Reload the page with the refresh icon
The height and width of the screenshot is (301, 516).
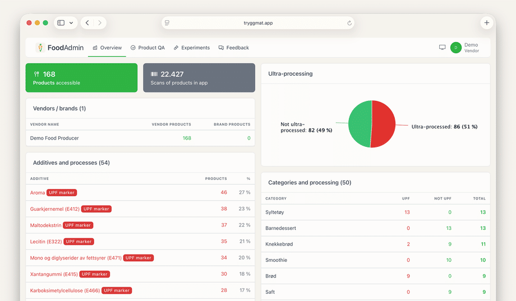pos(349,22)
